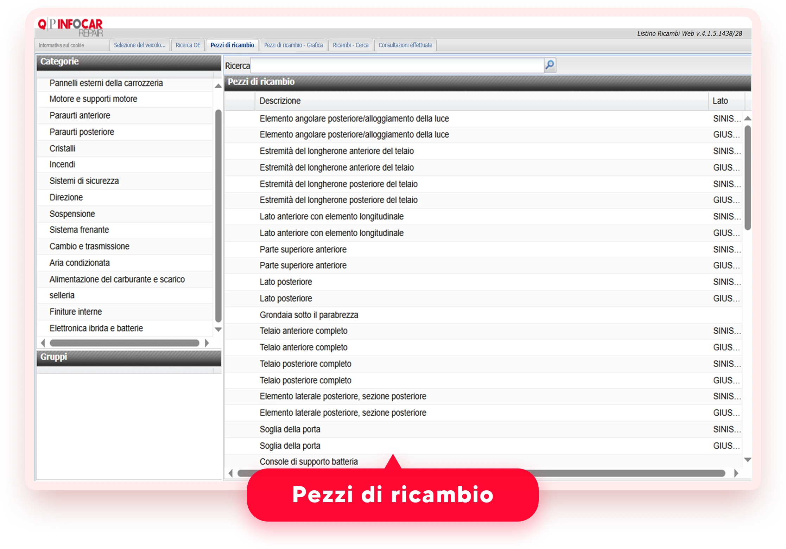Select Lato anteriore con elemento longitudinale SINIS
This screenshot has height=549, width=786.
pyautogui.click(x=483, y=217)
